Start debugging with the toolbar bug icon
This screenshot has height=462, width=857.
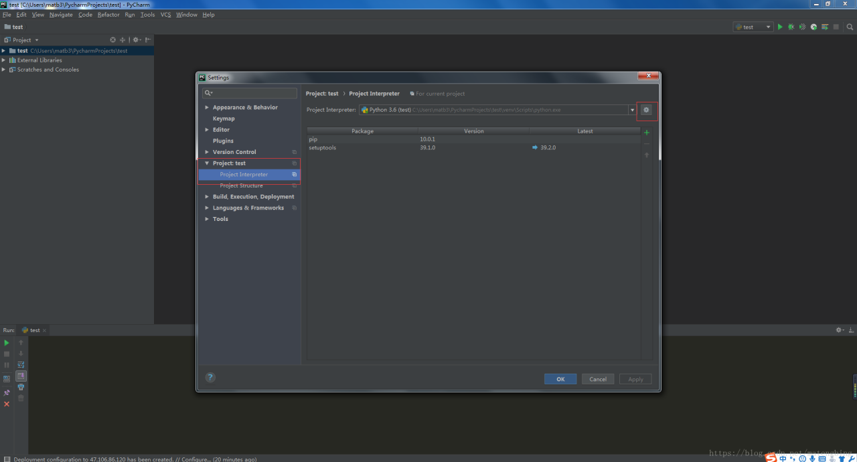coord(791,27)
